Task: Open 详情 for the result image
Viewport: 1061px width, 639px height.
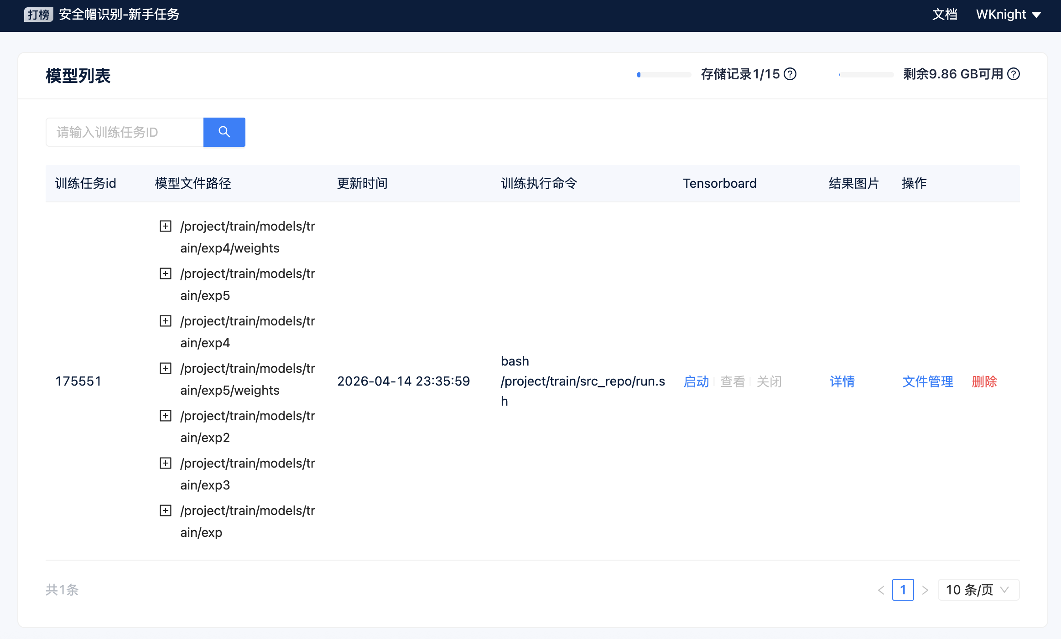Action: (x=842, y=381)
